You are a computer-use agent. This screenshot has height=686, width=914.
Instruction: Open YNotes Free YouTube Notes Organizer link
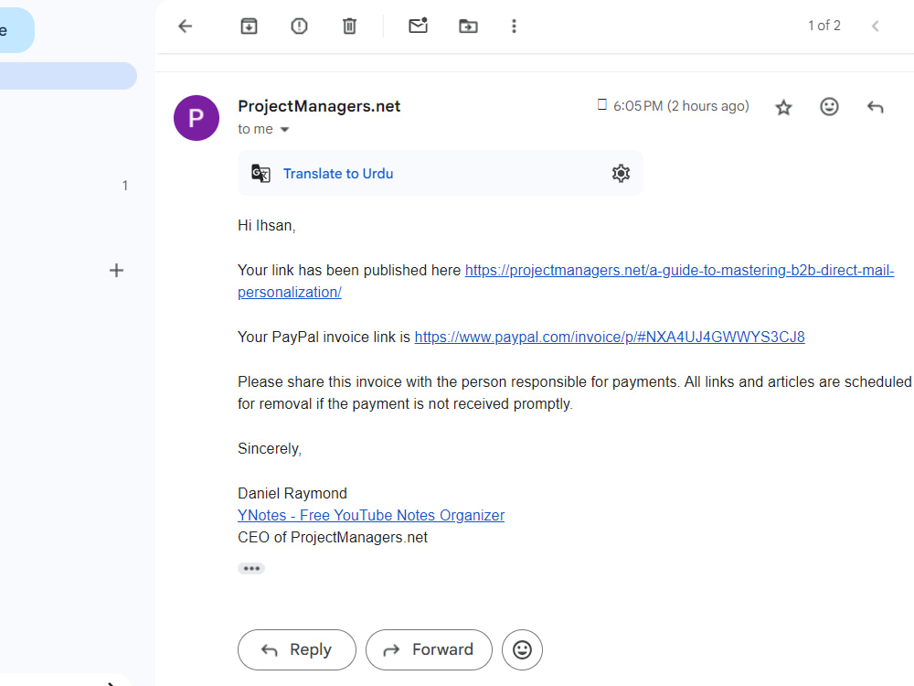(x=371, y=516)
